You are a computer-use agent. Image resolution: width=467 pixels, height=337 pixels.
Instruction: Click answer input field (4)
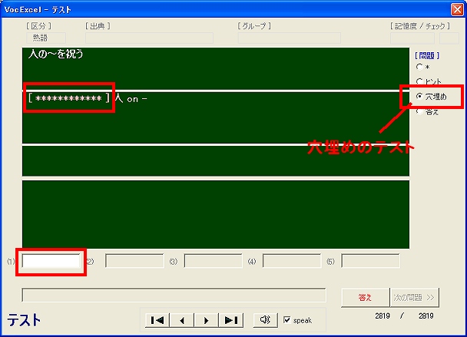292,261
